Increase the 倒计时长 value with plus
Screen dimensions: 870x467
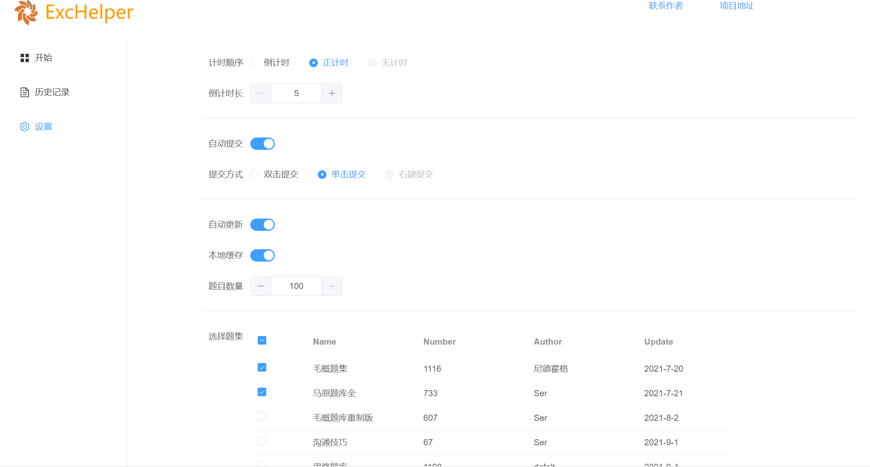coord(332,93)
